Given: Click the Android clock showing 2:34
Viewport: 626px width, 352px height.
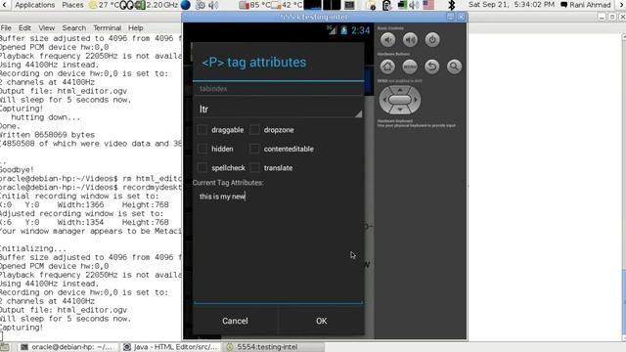Looking at the screenshot, I should pos(361,30).
